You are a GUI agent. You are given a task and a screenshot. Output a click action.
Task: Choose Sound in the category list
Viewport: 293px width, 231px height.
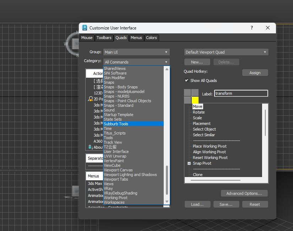[x=134, y=110]
